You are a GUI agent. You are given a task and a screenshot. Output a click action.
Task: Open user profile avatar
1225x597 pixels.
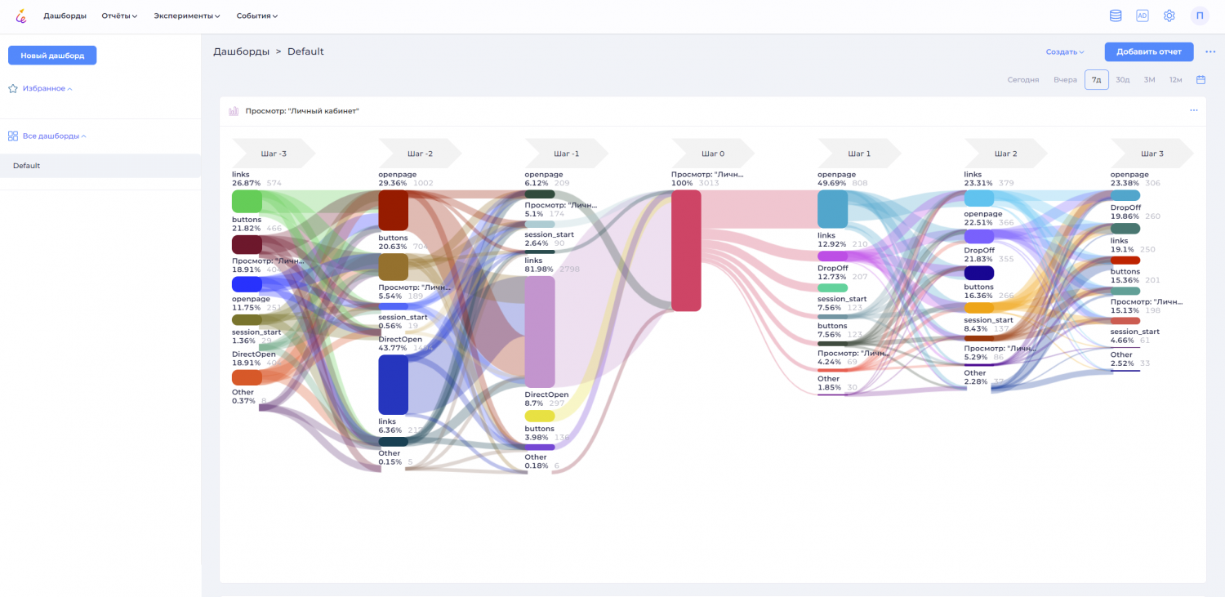(1200, 16)
